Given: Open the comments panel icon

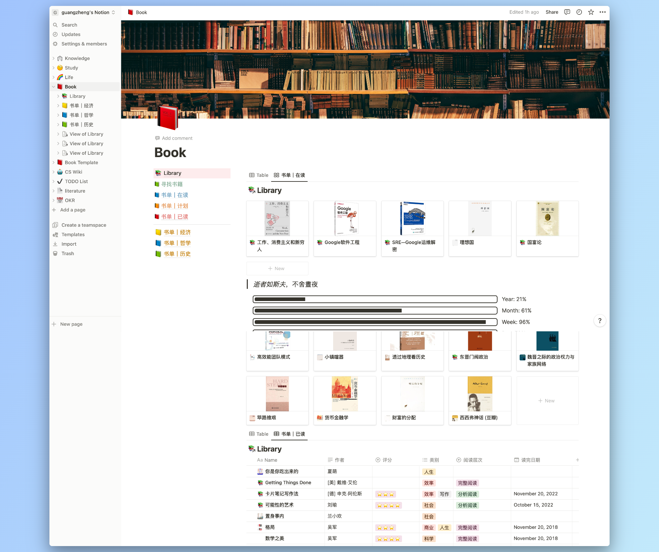Looking at the screenshot, I should click(x=567, y=12).
